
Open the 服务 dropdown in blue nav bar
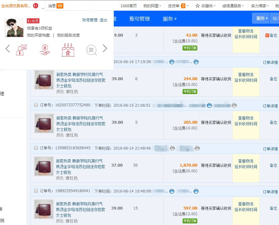[170, 19]
